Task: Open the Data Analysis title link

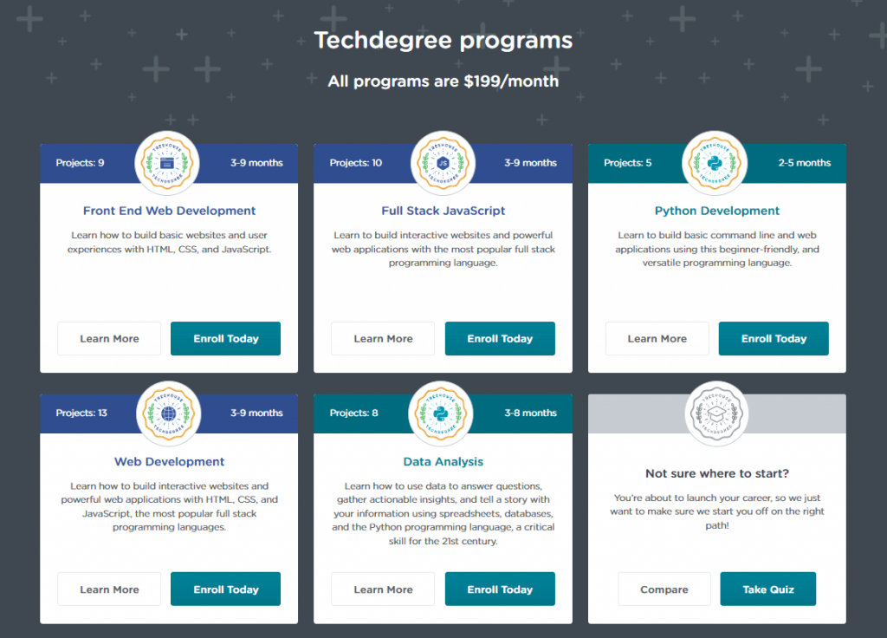Action: 443,462
